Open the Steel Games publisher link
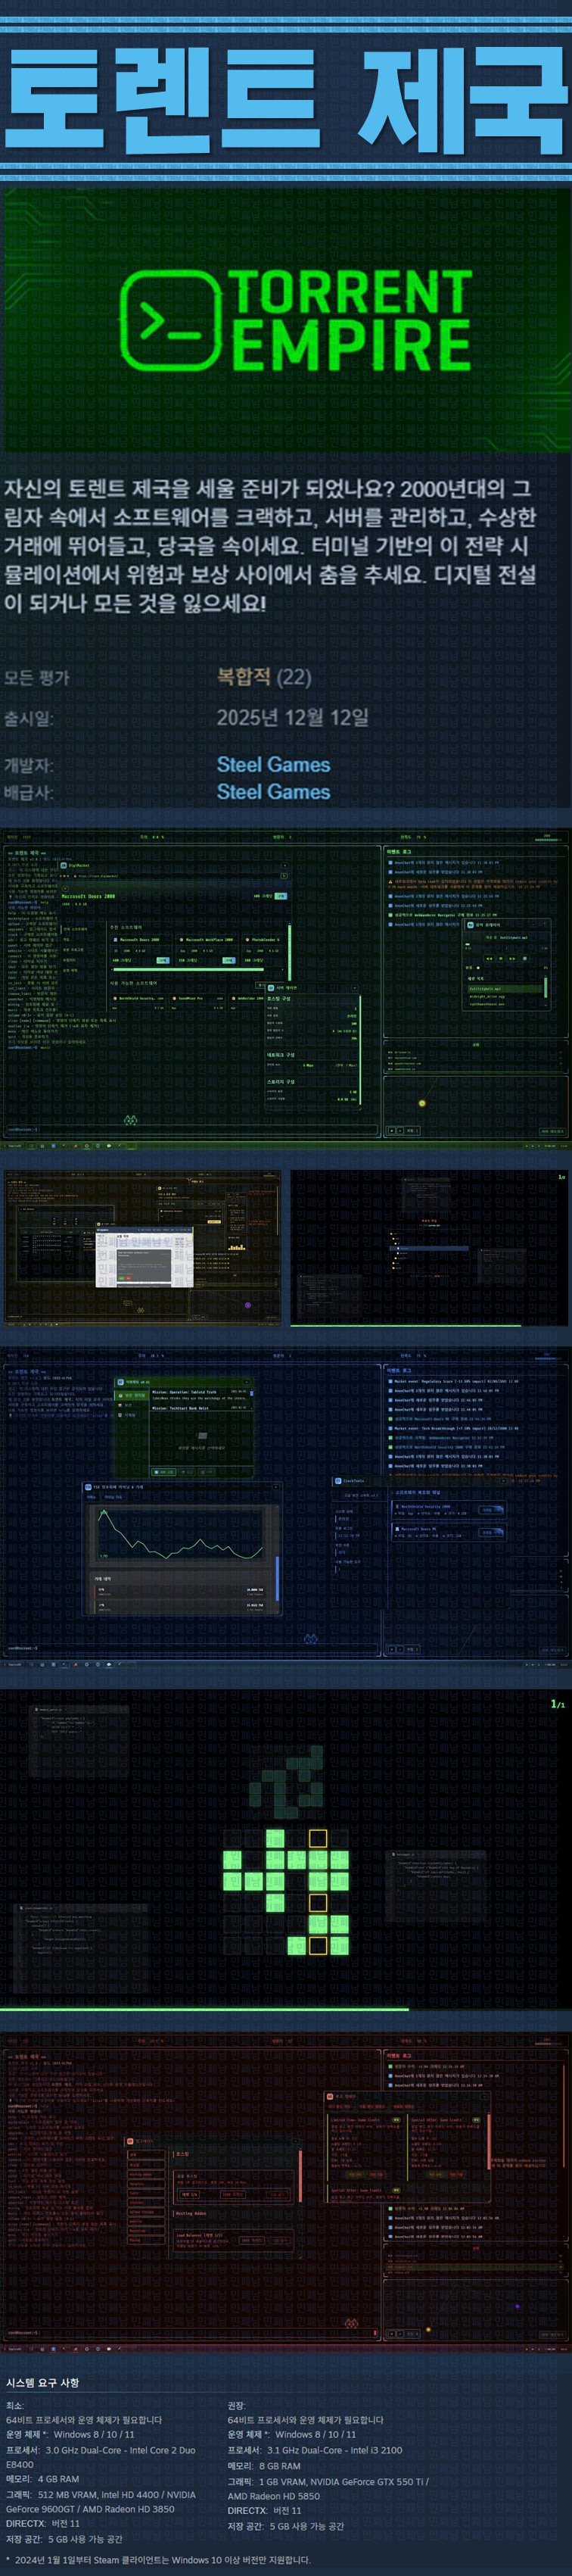 (273, 791)
